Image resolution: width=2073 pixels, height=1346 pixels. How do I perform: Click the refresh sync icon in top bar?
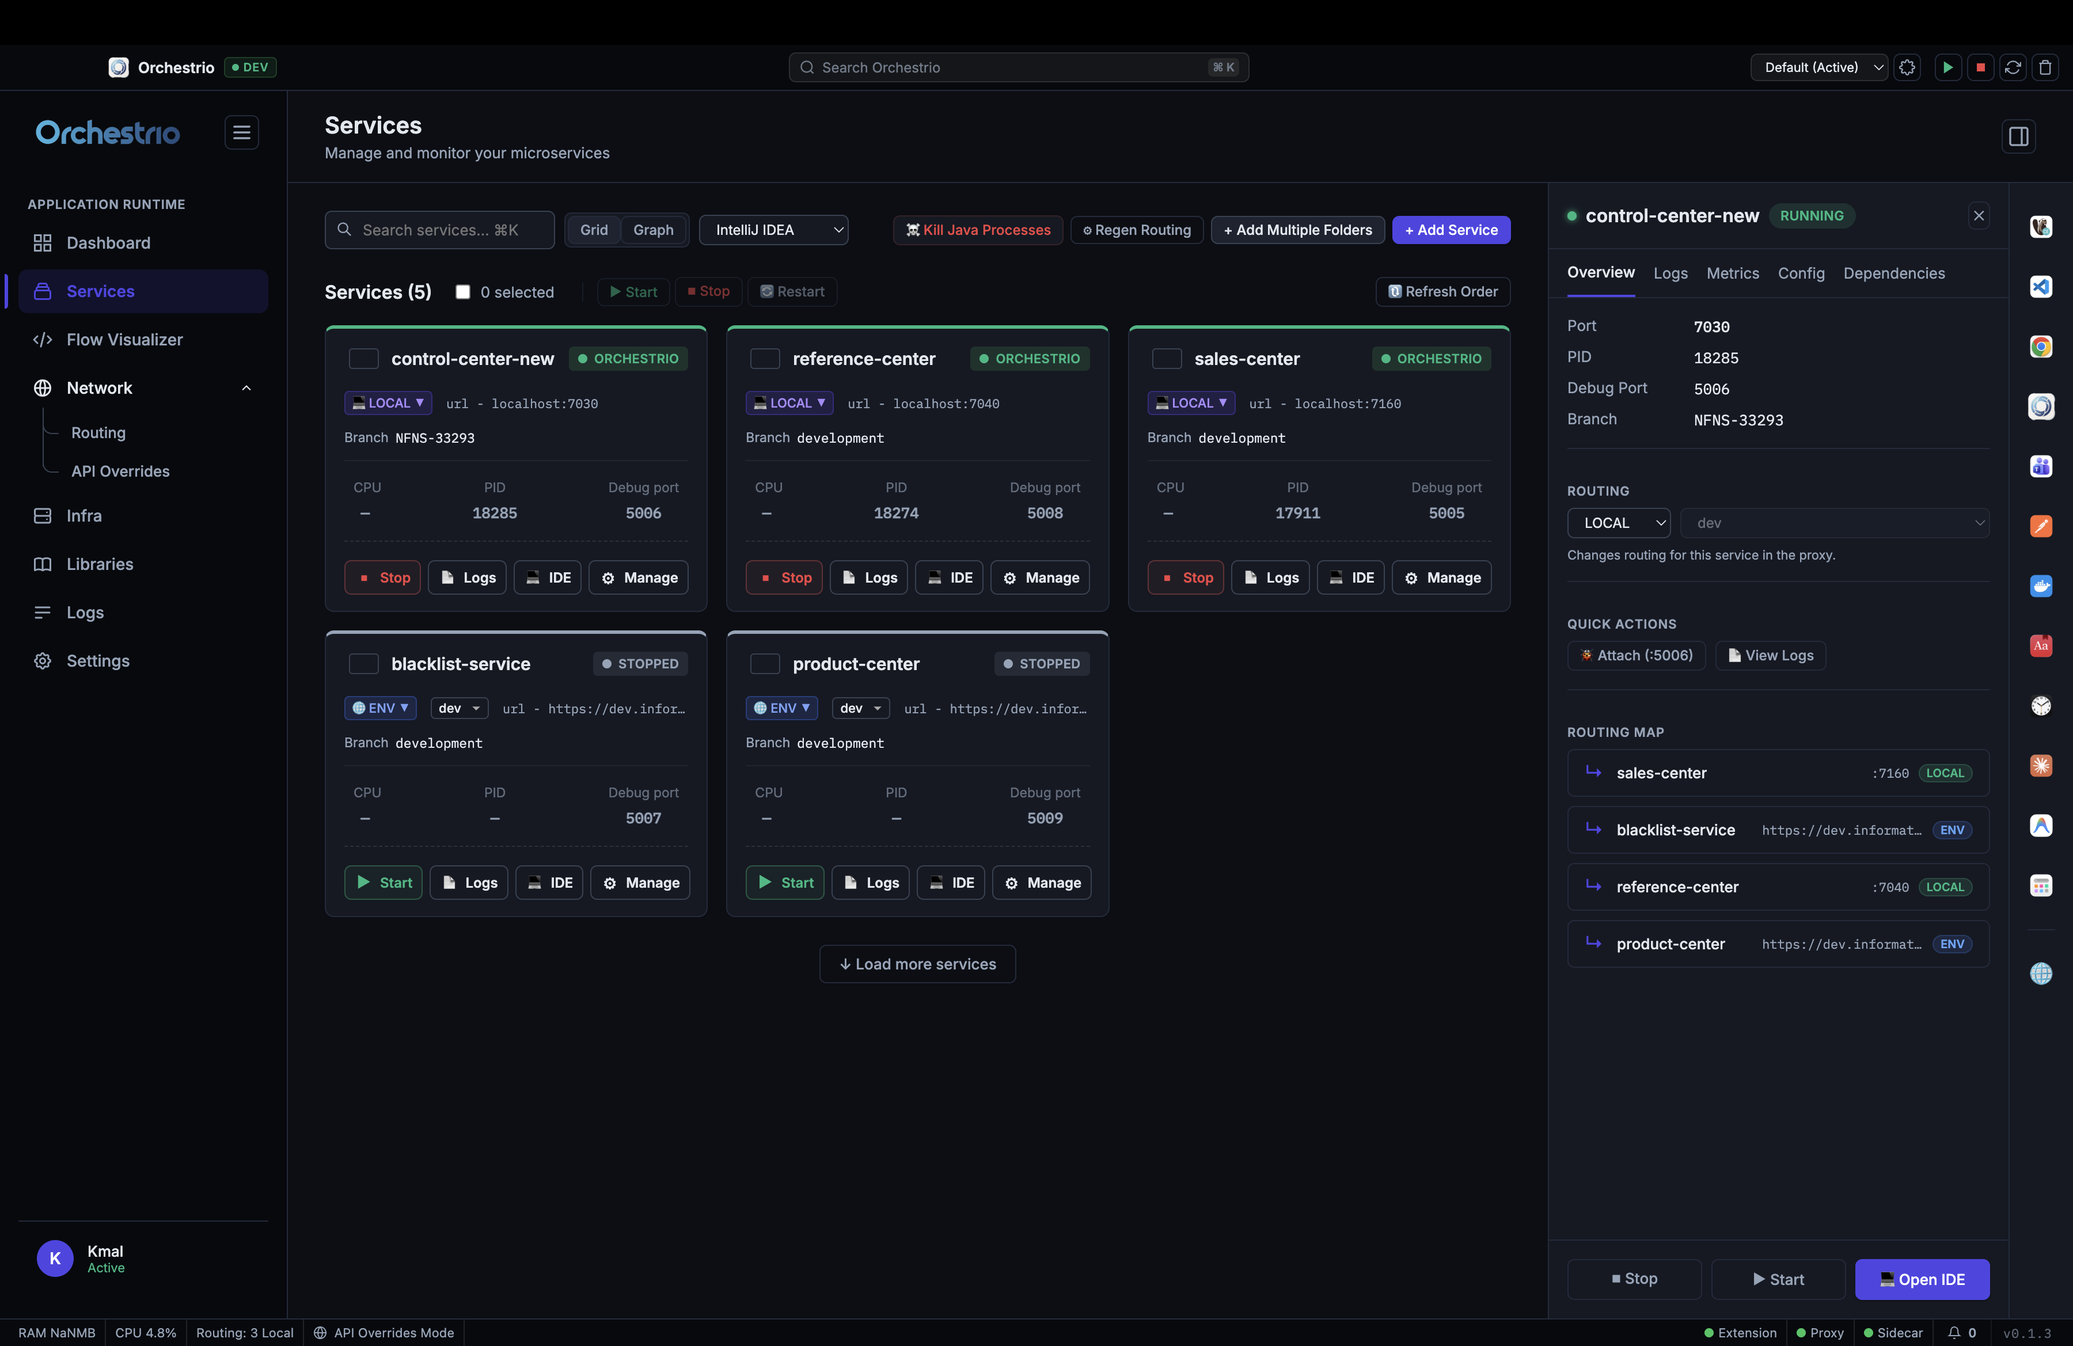coord(2013,67)
